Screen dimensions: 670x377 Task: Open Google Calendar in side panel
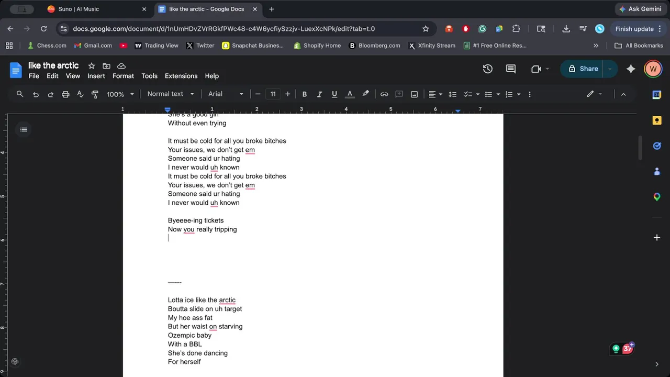coord(657,95)
